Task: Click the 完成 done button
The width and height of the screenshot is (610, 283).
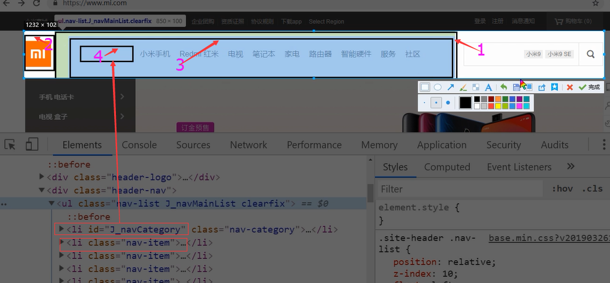Action: pyautogui.click(x=589, y=87)
